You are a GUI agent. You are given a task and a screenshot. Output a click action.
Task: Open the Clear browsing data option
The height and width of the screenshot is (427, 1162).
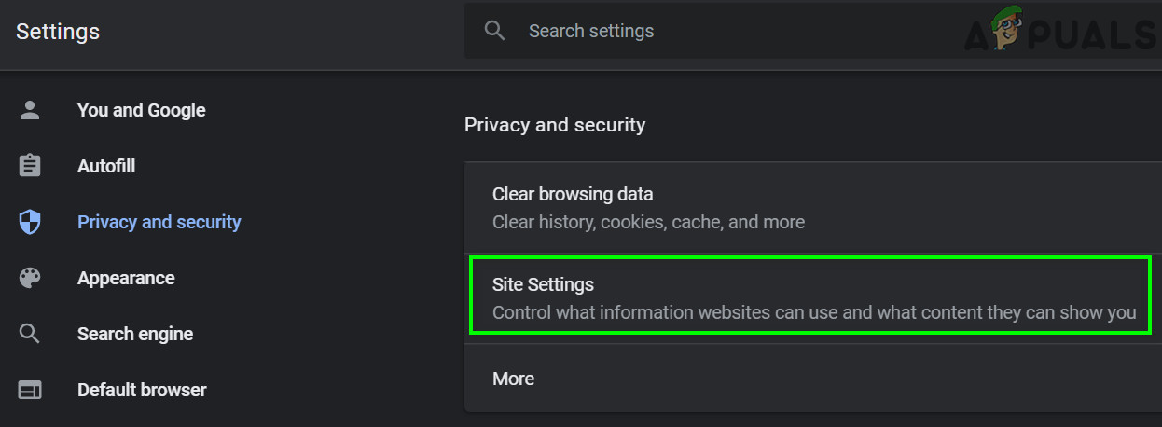tap(573, 195)
